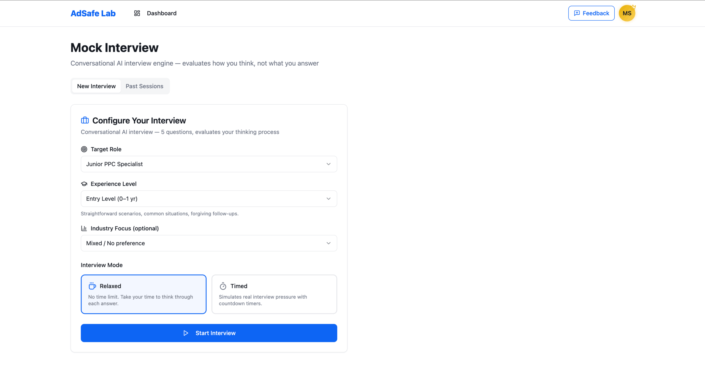
Task: Click the Experience Level graduation cap icon
Action: click(84, 184)
